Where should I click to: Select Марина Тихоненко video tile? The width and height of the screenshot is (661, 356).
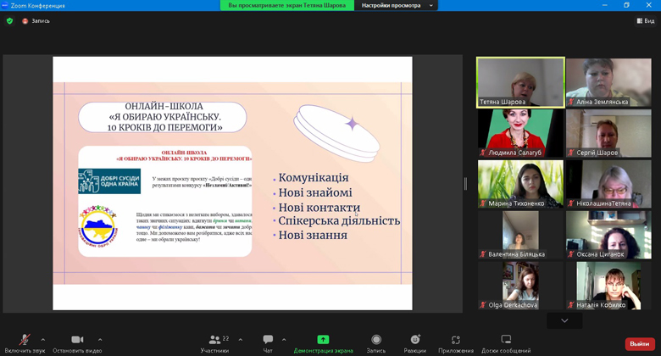point(520,184)
